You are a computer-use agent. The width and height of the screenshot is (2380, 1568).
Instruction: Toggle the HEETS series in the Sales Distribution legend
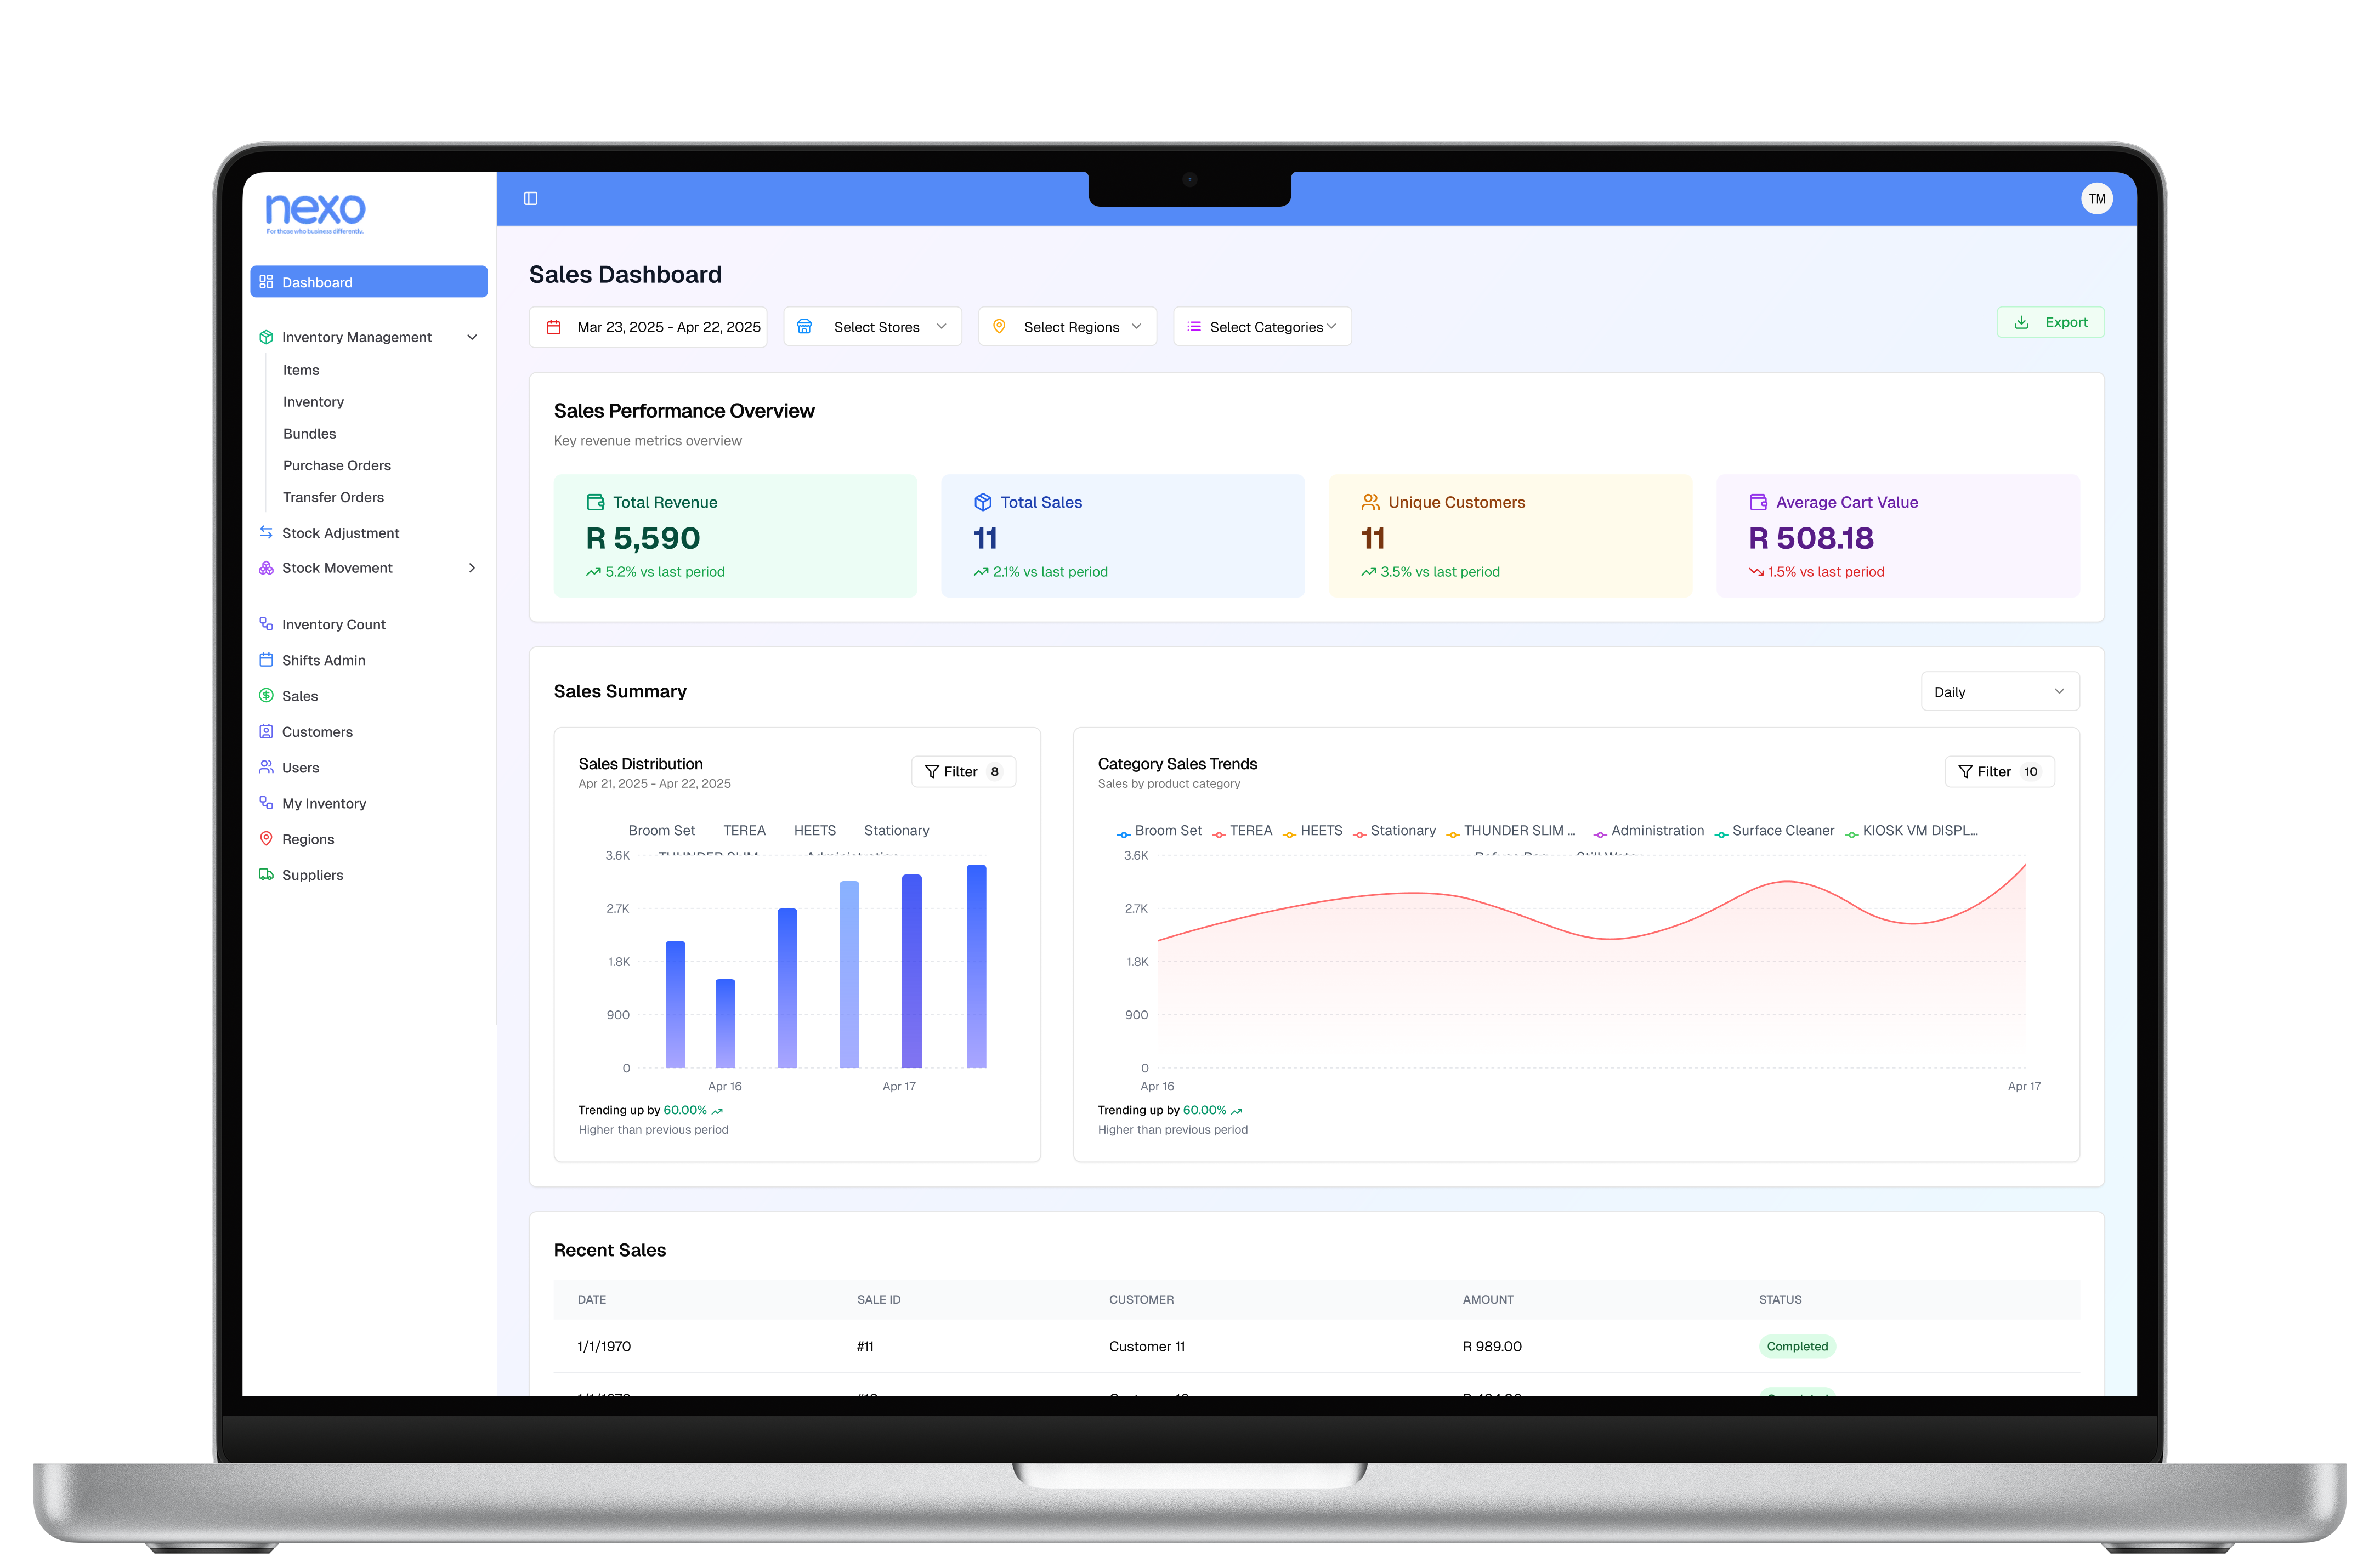(x=814, y=830)
